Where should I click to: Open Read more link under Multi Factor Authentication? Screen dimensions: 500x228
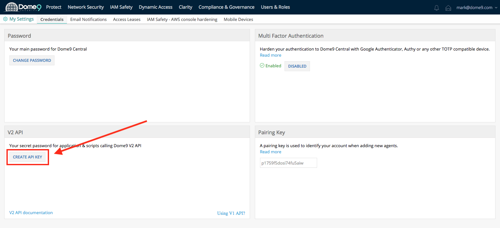click(271, 55)
